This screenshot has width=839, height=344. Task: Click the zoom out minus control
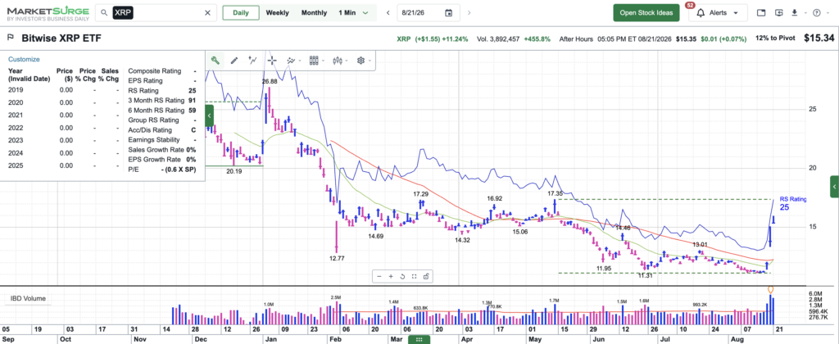pyautogui.click(x=379, y=277)
